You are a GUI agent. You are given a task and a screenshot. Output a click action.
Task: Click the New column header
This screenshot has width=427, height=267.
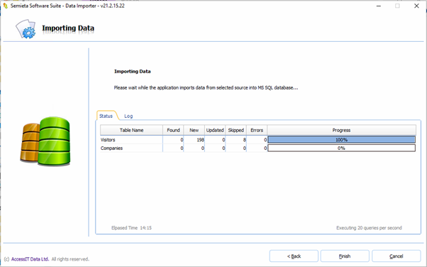tap(194, 130)
